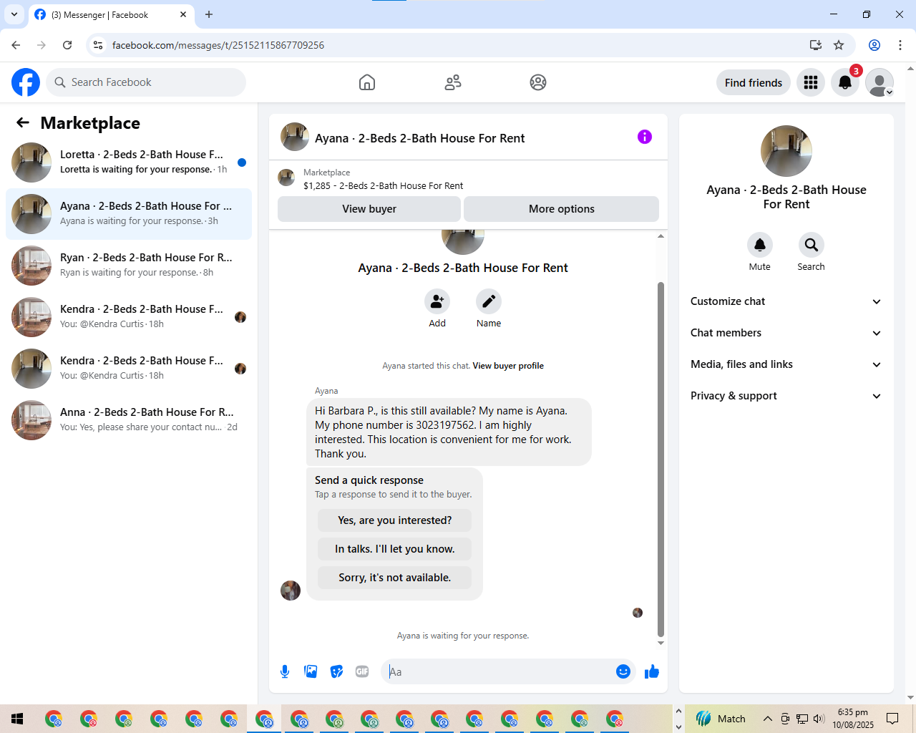The image size is (916, 733).
Task: Open Ryan's 2-Beds 2-Bath conversation
Action: [129, 266]
